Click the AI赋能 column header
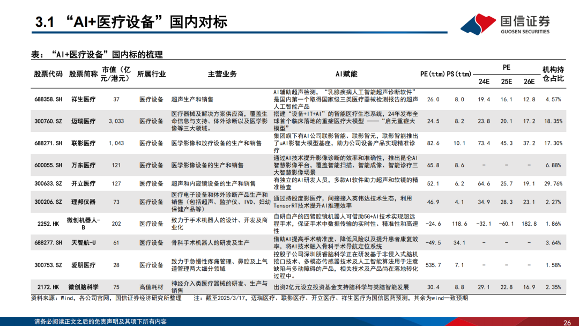This screenshot has height=326, width=579. click(x=346, y=74)
